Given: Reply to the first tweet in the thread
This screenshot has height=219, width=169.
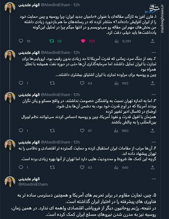Looking at the screenshot, I should 21,41.
